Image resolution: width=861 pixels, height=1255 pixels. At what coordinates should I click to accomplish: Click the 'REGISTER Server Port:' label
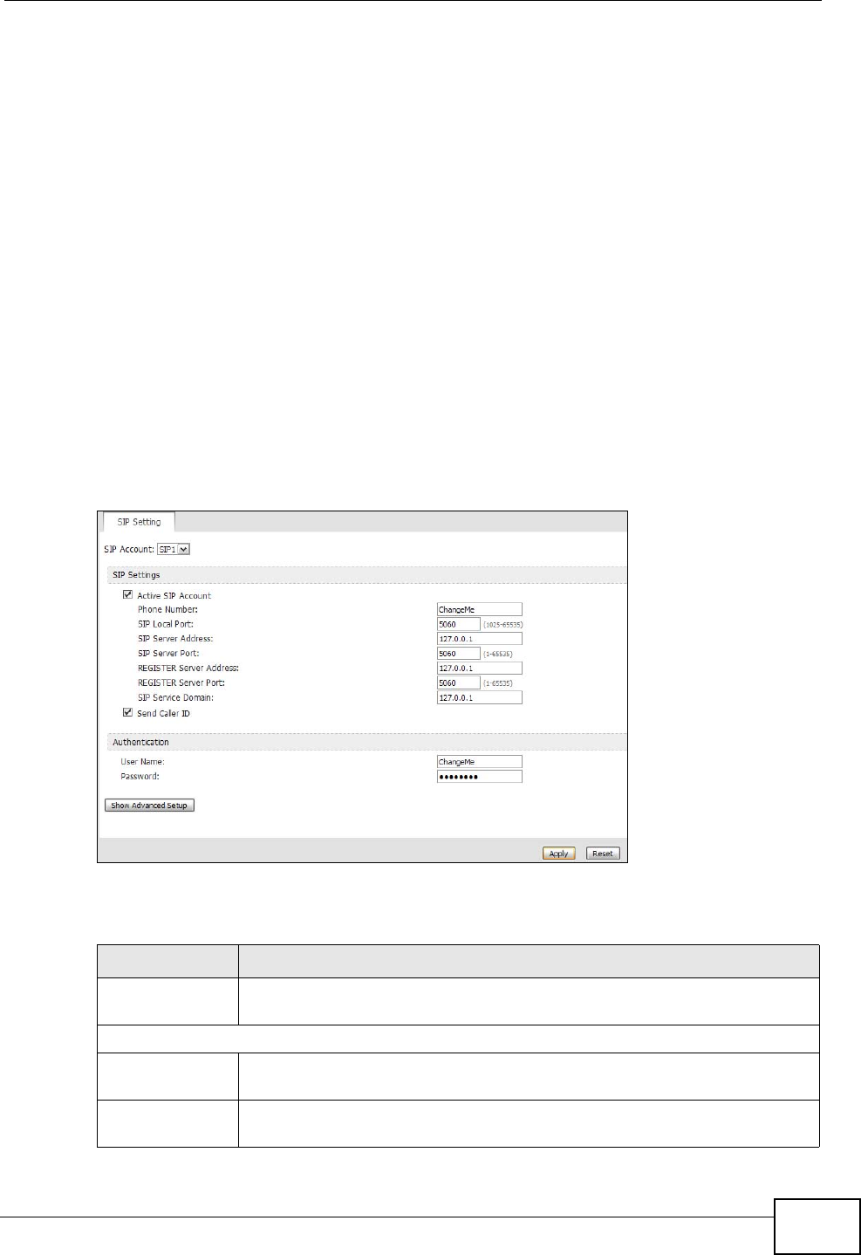pos(181,682)
